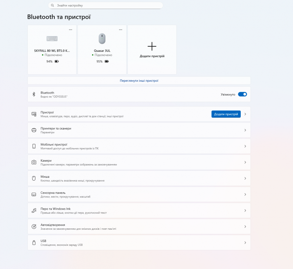Screen dimensions: 293x269
Task: Expand the USB settings chevron
Action: (x=245, y=243)
